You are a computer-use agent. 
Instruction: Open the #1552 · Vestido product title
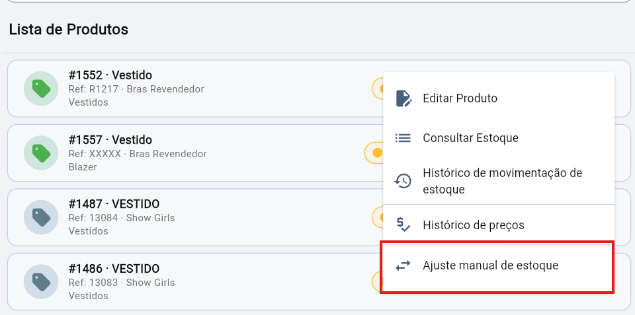tap(110, 75)
